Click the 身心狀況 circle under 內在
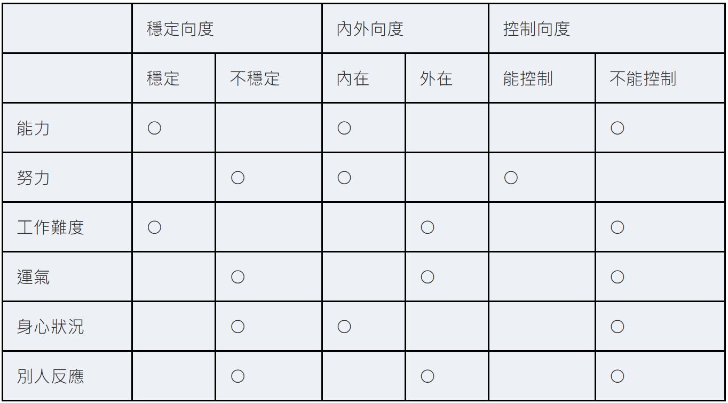The width and height of the screenshot is (728, 403). pyautogui.click(x=344, y=327)
